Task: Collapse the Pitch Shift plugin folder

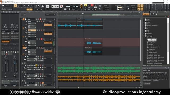Action: tap(144, 37)
